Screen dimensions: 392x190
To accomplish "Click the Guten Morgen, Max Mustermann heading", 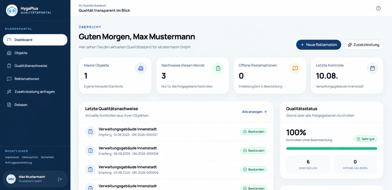I will (x=137, y=37).
